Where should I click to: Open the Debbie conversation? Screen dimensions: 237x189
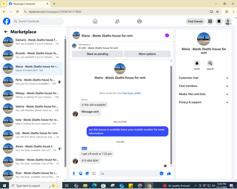pyautogui.click(x=32, y=162)
